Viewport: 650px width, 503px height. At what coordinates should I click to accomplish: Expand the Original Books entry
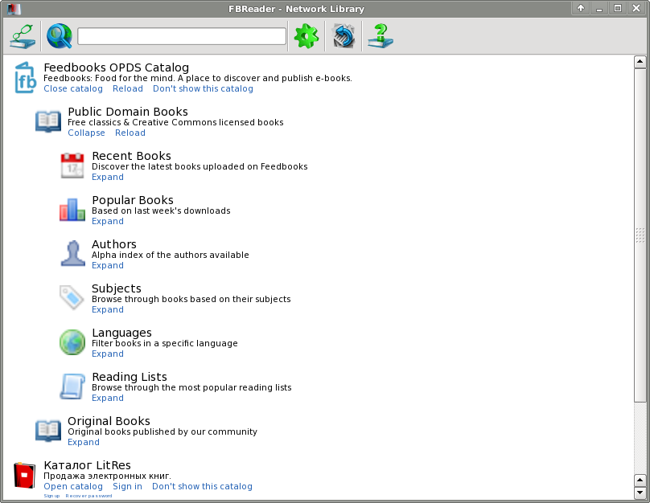point(84,442)
